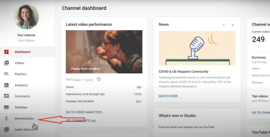Click the Videos play icon in sidebar
Viewport: 270px width, 137px height.
(x=6, y=63)
